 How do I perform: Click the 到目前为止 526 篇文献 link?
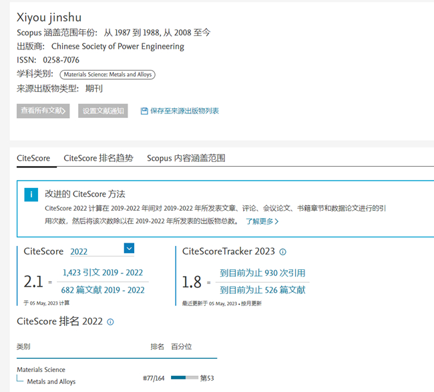click(x=262, y=290)
